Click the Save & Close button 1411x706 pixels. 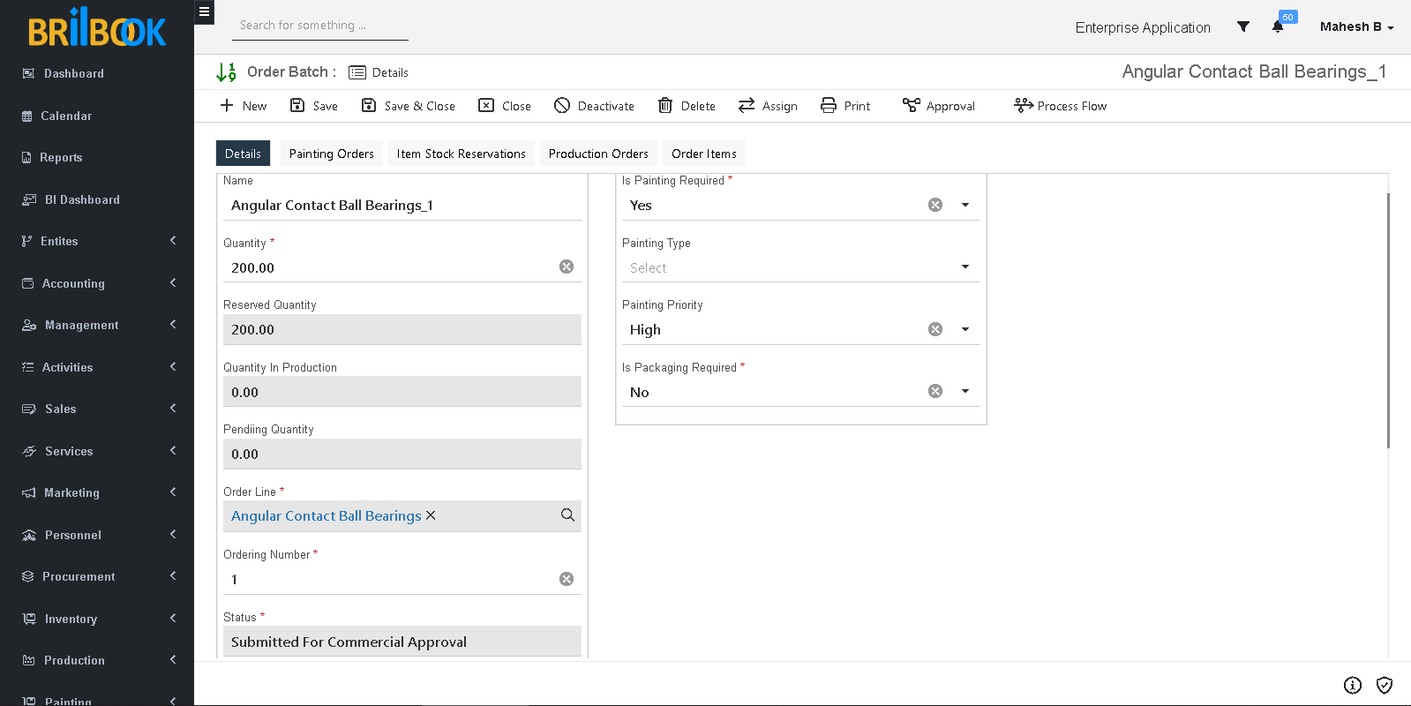coord(408,106)
